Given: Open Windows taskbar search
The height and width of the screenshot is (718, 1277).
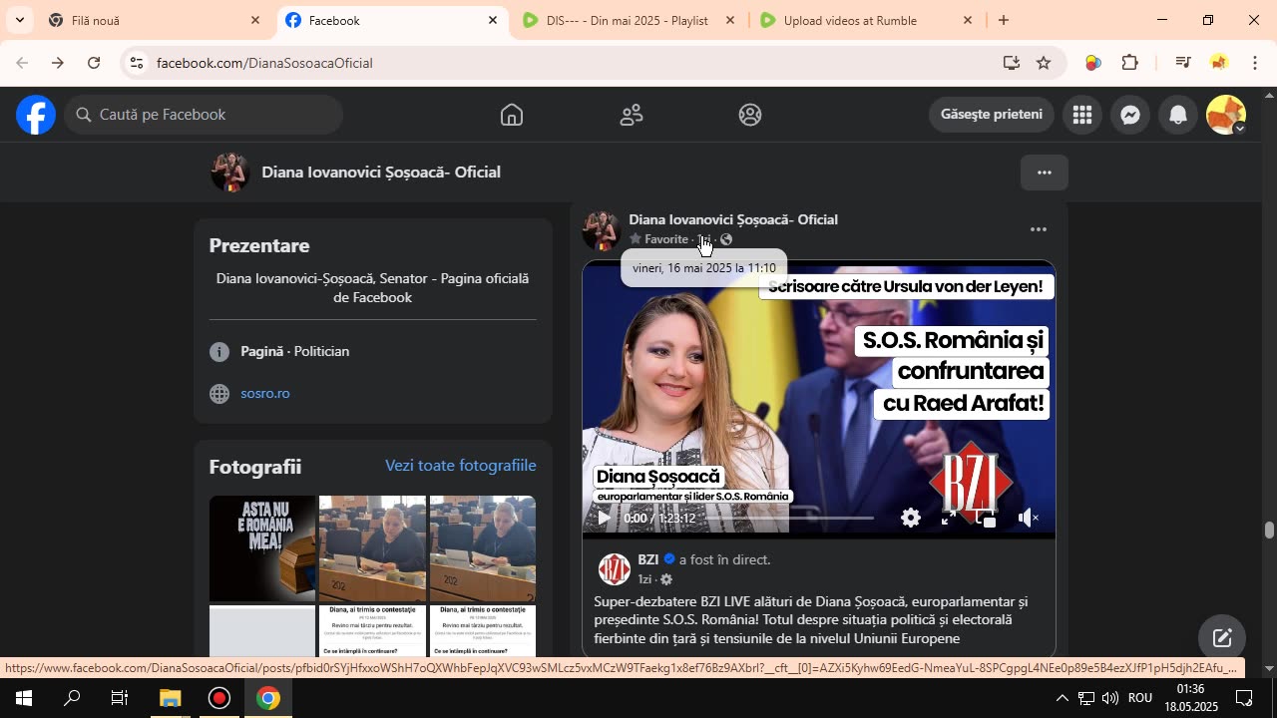Looking at the screenshot, I should tap(72, 698).
